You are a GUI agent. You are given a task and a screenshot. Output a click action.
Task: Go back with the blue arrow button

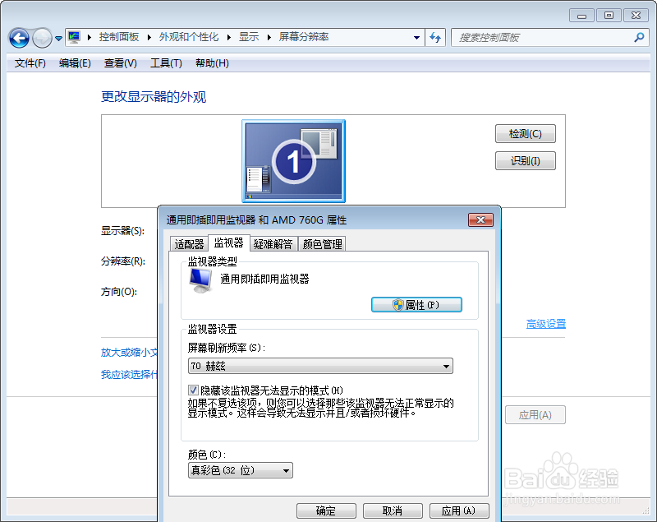pyautogui.click(x=19, y=38)
